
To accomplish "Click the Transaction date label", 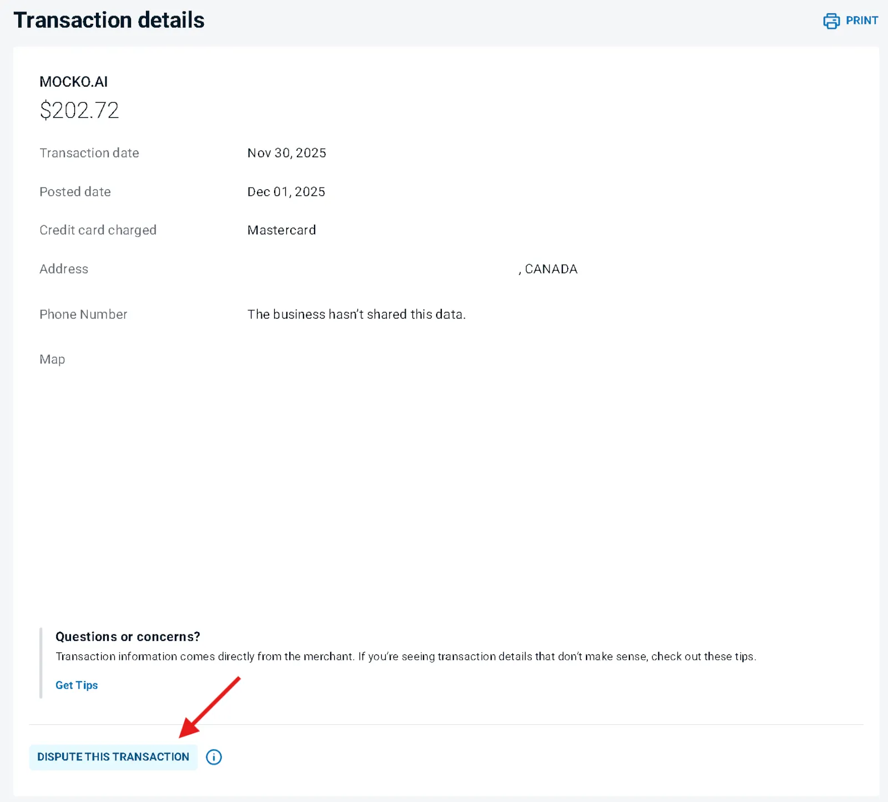I will pyautogui.click(x=89, y=153).
